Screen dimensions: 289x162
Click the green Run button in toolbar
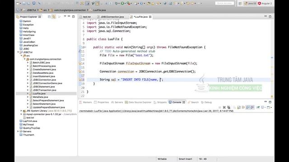click(x=122, y=3)
